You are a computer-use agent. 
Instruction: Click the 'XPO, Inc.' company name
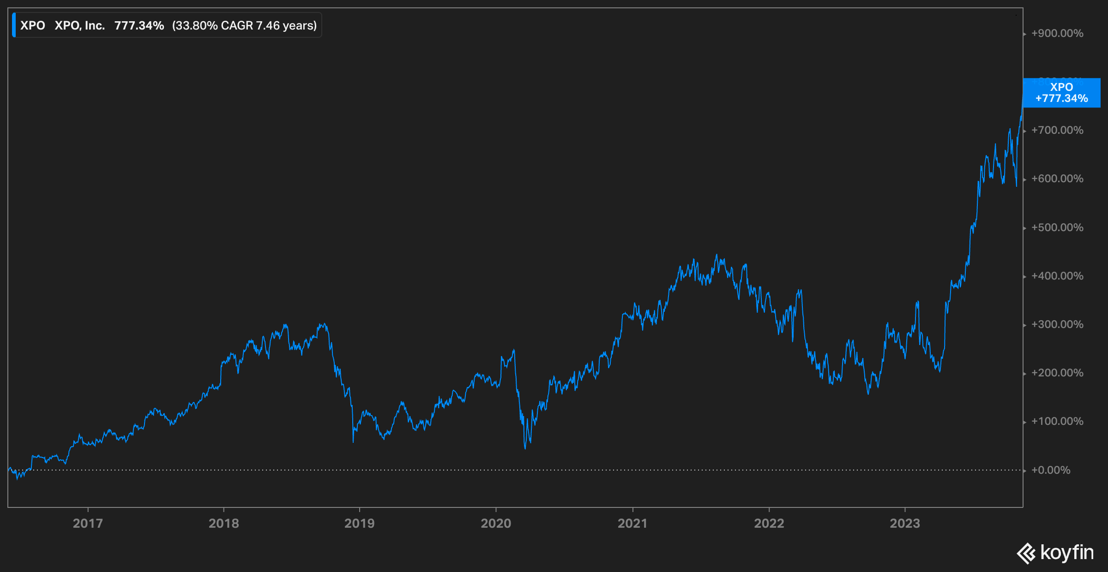point(79,25)
